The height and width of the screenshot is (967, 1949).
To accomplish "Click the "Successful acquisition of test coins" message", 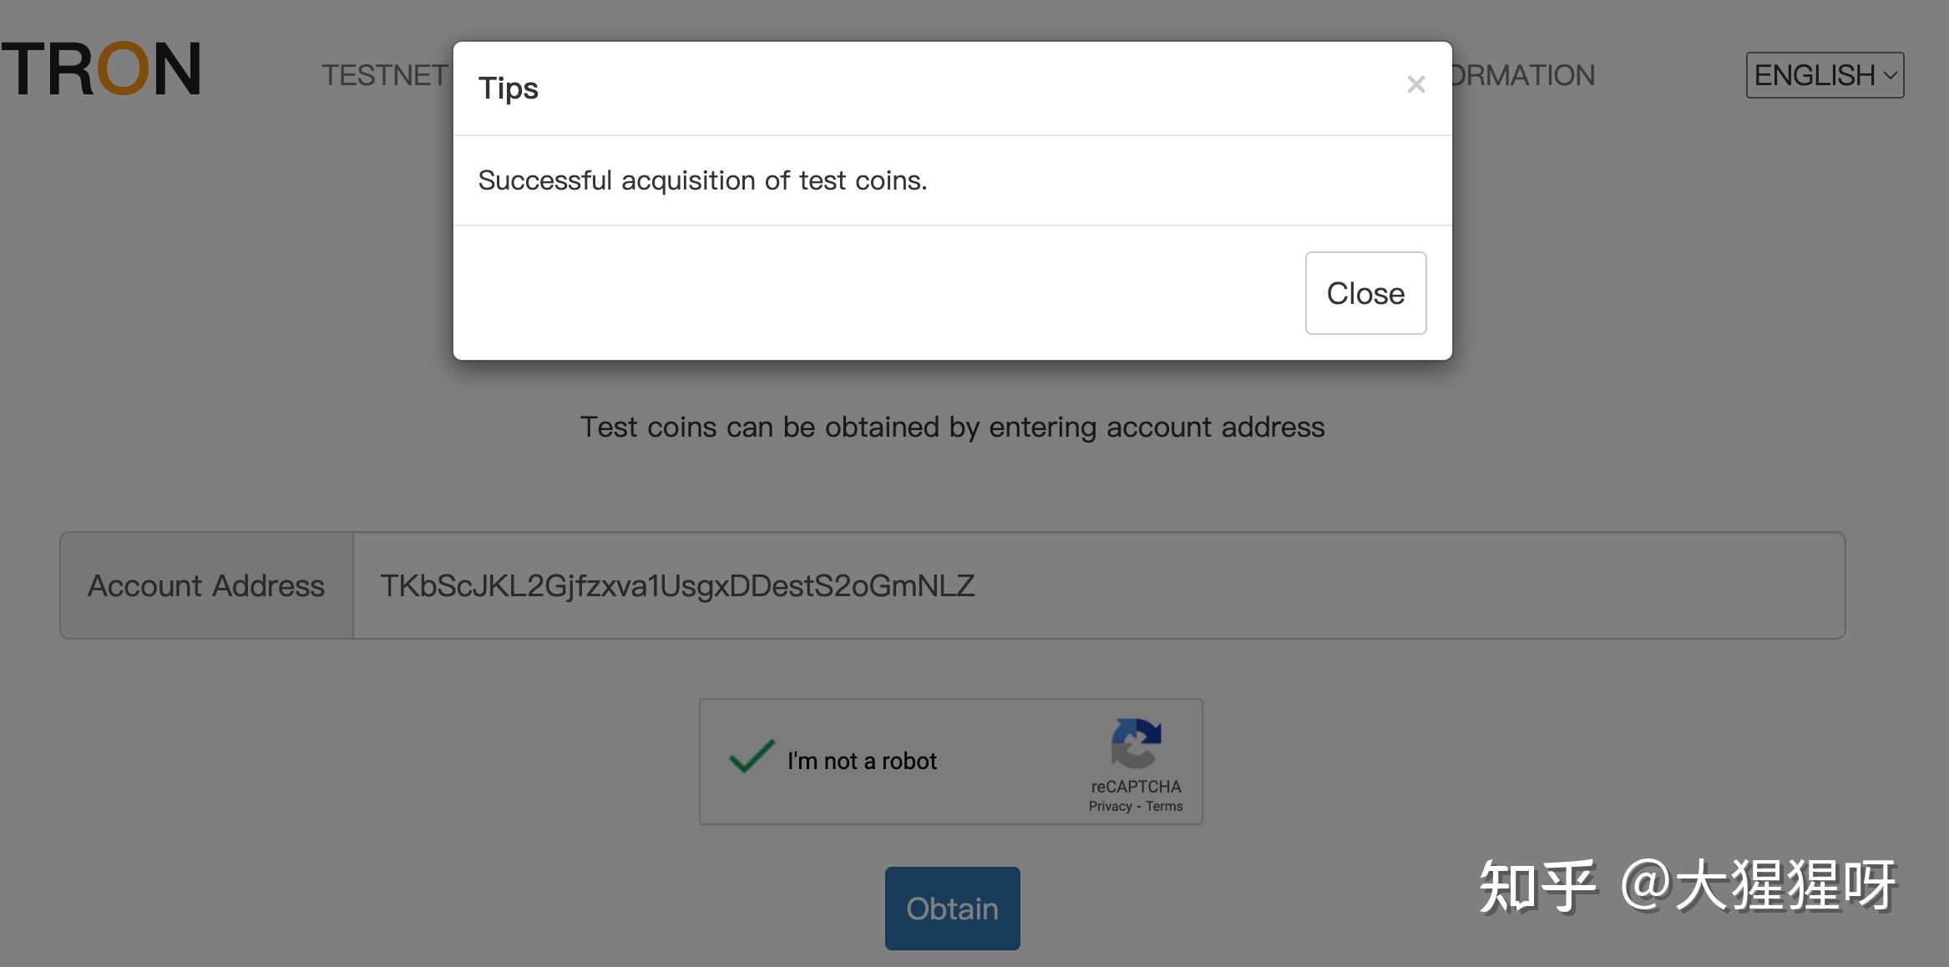I will coord(702,180).
